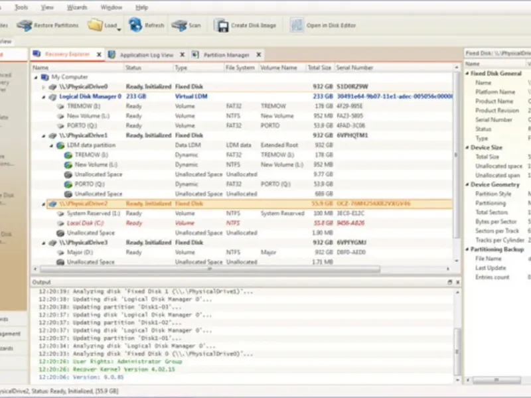Collapse the Device Size property group
The width and height of the screenshot is (531, 398).
point(467,148)
